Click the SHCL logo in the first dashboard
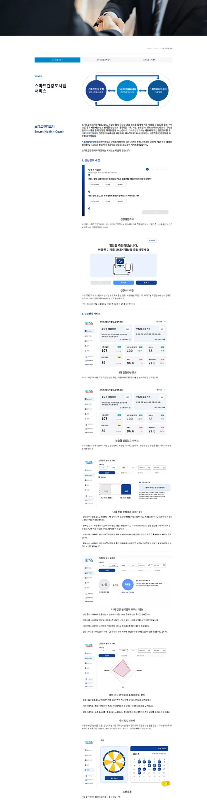This screenshot has width=207, height=807. click(89, 323)
